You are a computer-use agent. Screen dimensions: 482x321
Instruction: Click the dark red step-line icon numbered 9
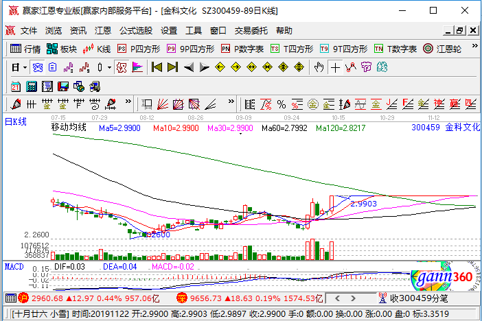coord(84,67)
